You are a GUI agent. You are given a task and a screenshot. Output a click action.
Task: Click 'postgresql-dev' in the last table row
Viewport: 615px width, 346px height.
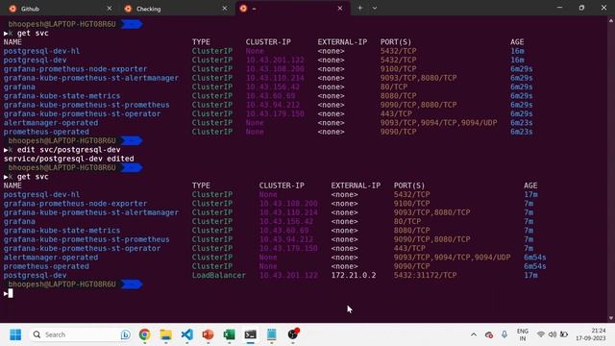click(x=35, y=276)
